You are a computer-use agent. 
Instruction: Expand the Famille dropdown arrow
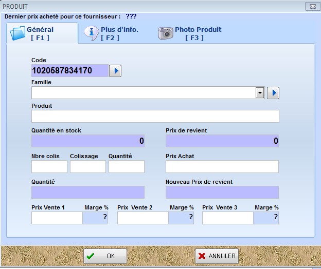[x=260, y=93]
